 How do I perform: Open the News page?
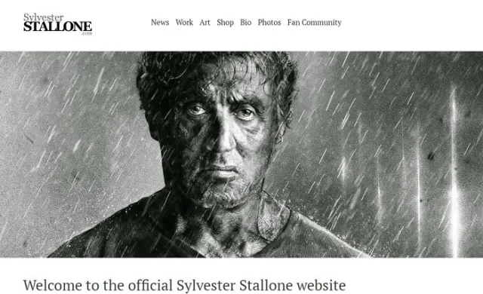[160, 23]
